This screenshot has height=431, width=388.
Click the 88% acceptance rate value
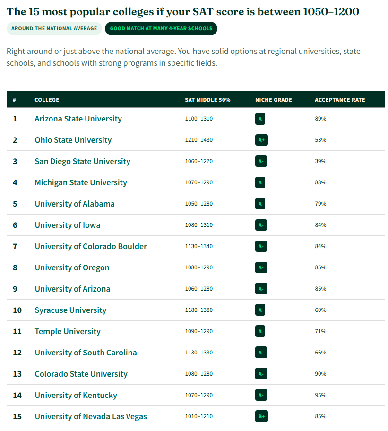320,182
